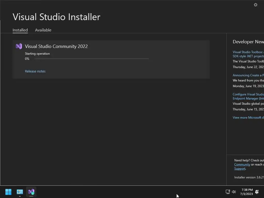Screen dimensions: 264x198
Task: Open the Support link
Action: (240, 169)
